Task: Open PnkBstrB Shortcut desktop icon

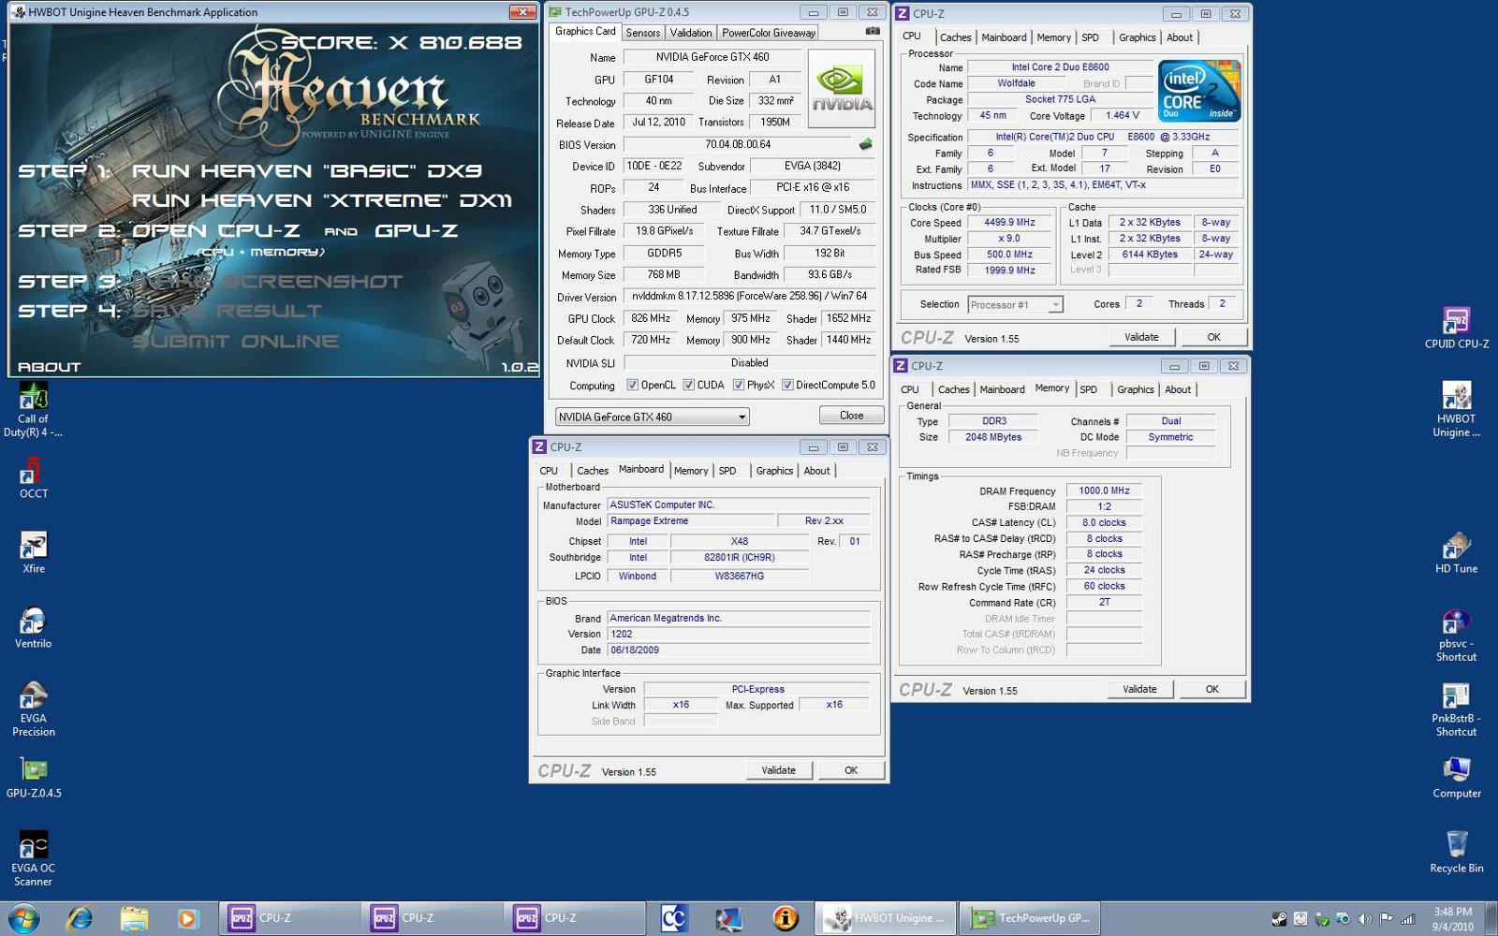Action: (1456, 709)
